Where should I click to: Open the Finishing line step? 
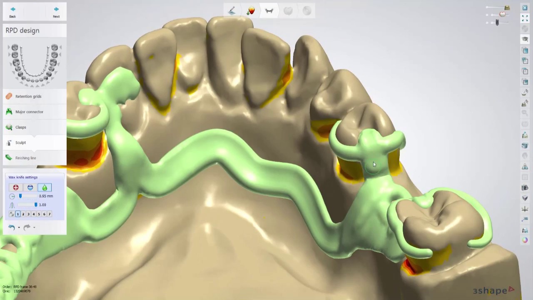35,158
